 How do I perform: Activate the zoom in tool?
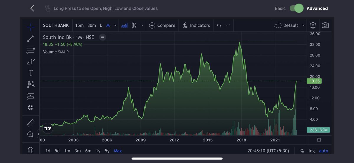click(30, 134)
